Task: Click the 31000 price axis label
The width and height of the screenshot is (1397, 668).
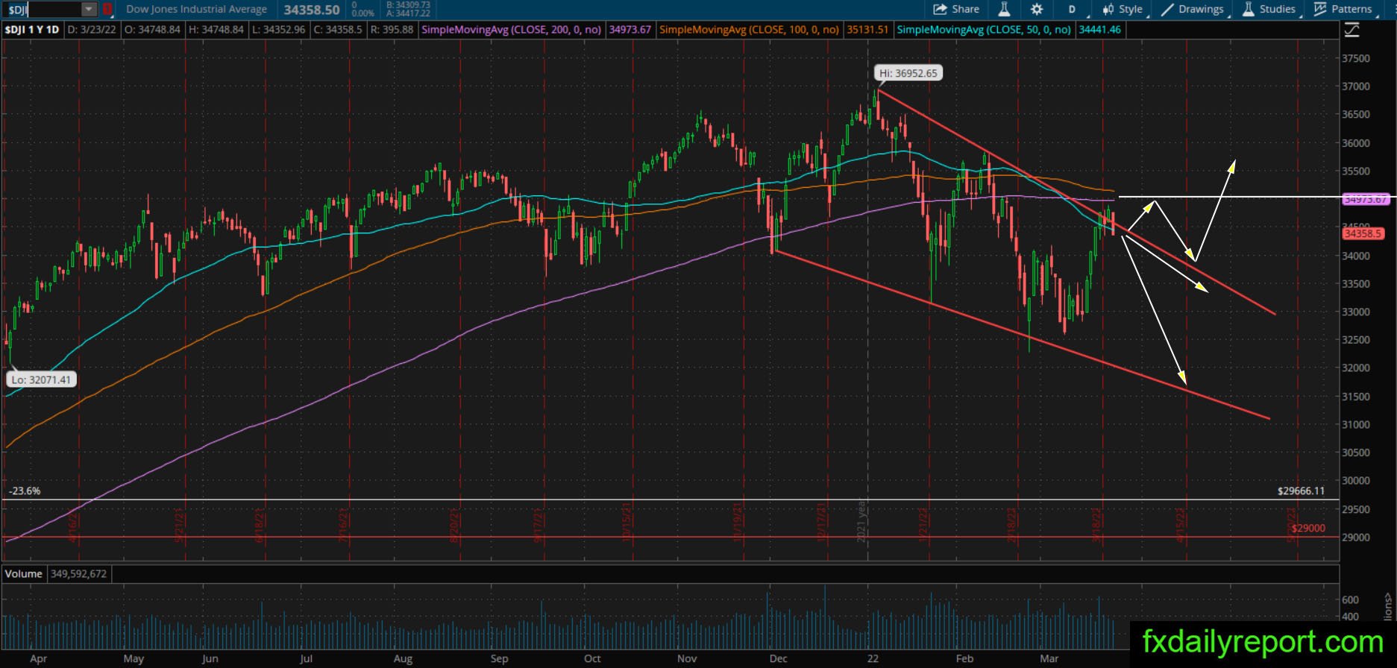Action: click(x=1355, y=425)
